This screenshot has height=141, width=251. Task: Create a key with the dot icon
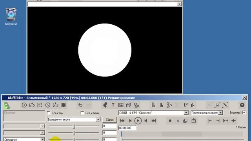pyautogui.click(x=170, y=121)
